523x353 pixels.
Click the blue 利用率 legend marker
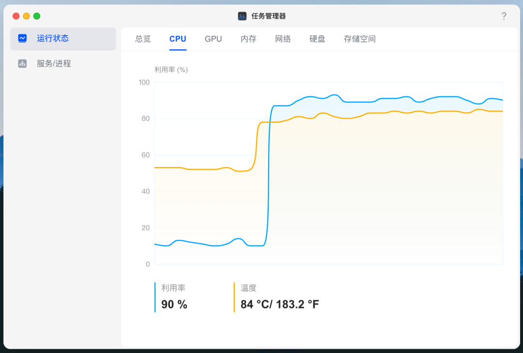(x=155, y=297)
